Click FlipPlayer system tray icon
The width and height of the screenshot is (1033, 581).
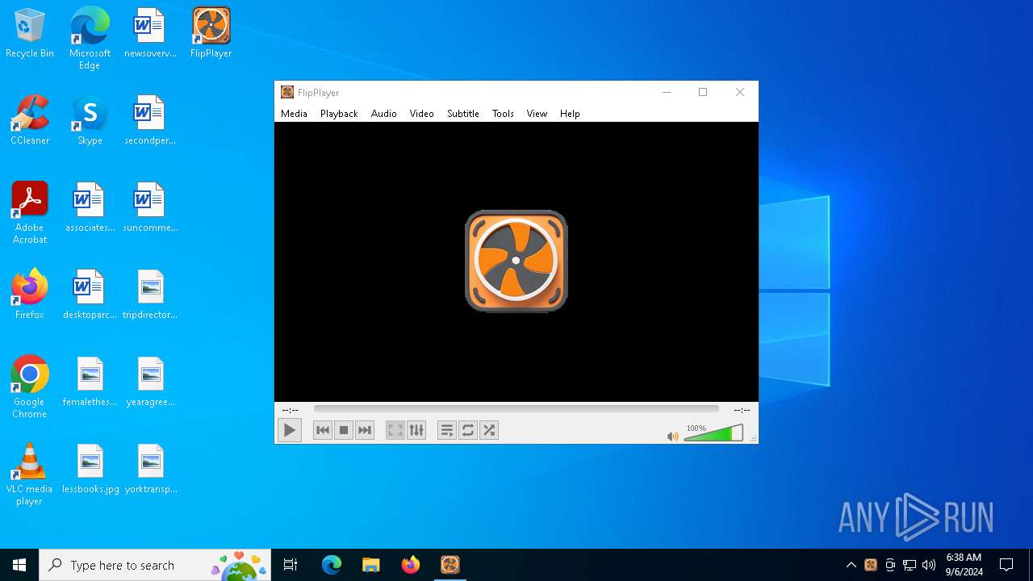pyautogui.click(x=871, y=565)
